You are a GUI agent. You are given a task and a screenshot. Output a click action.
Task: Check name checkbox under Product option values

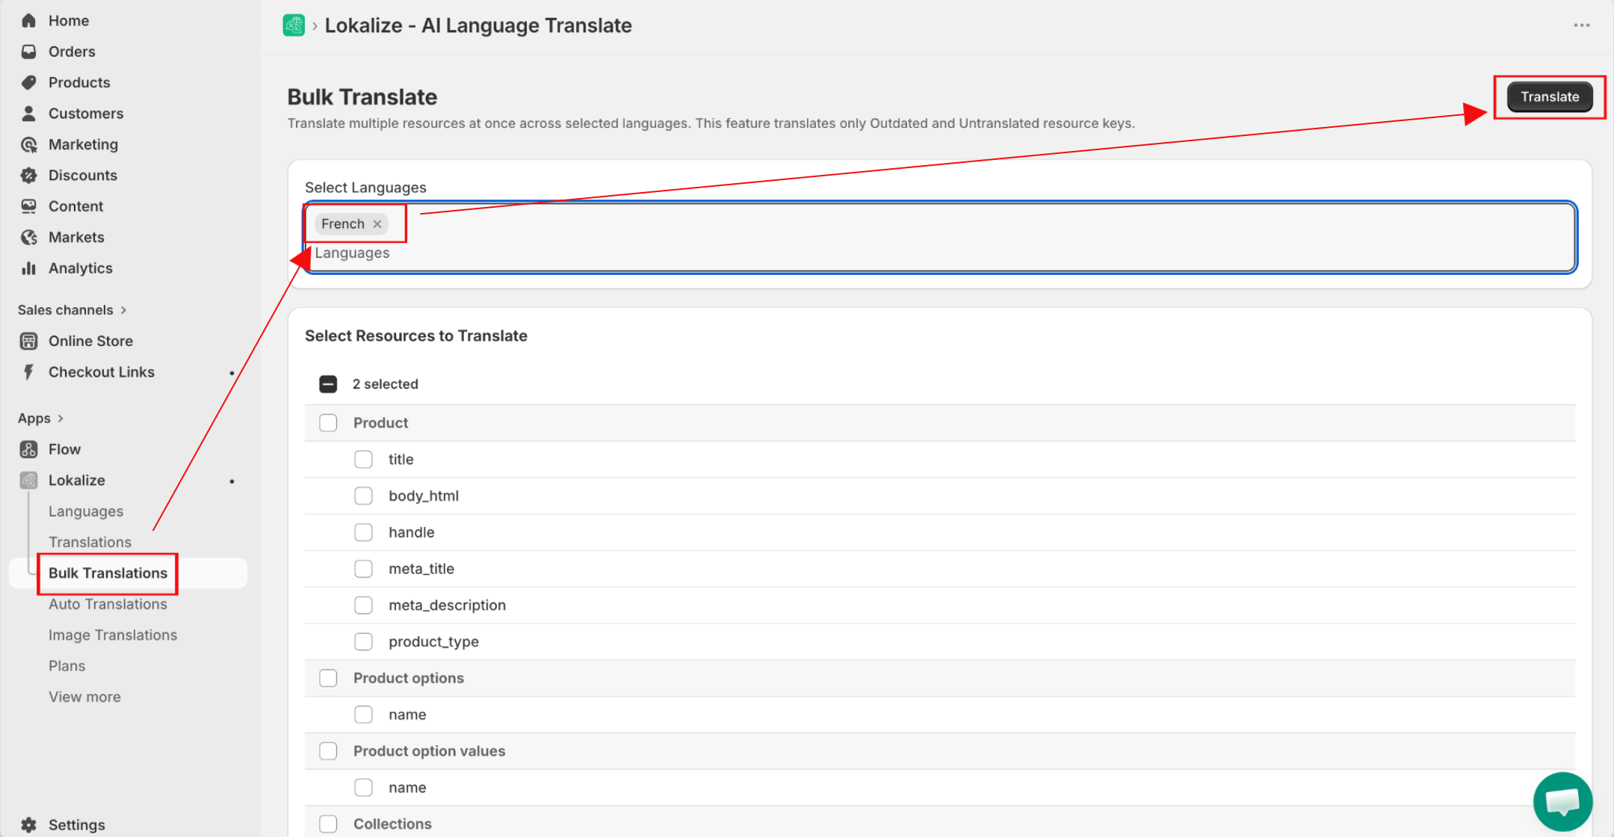(x=363, y=788)
